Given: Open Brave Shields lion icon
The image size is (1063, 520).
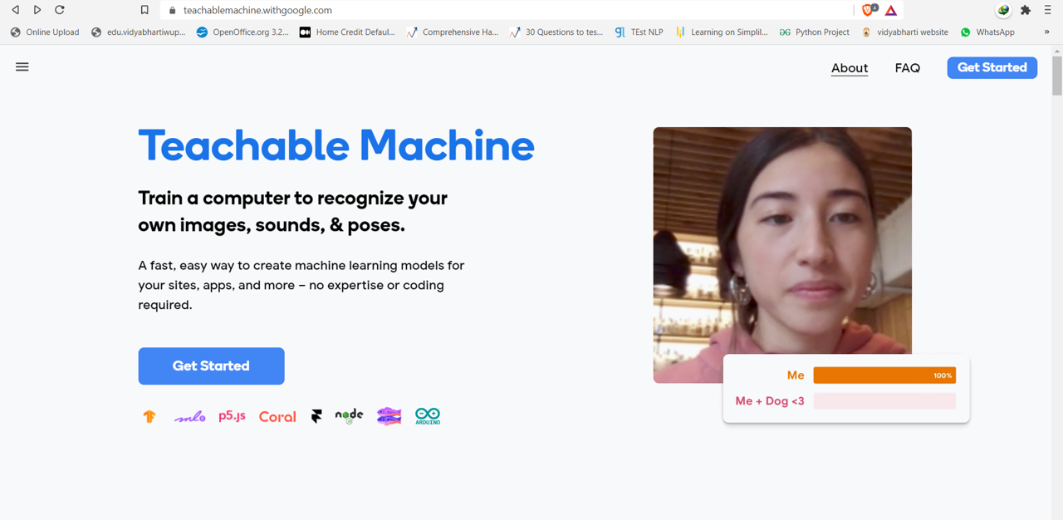Looking at the screenshot, I should tap(869, 11).
